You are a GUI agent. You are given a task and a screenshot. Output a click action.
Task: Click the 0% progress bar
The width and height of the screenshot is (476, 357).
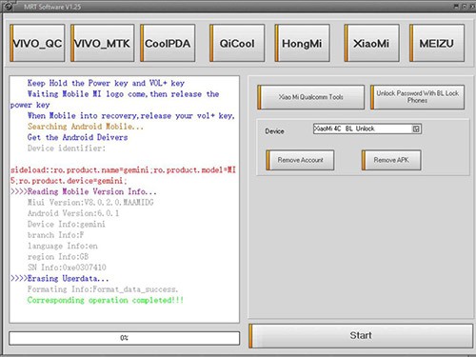click(x=125, y=338)
